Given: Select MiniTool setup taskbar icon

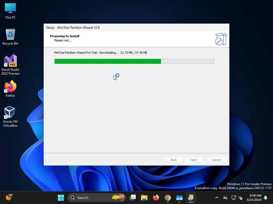Looking at the screenshot, I should 191,198.
